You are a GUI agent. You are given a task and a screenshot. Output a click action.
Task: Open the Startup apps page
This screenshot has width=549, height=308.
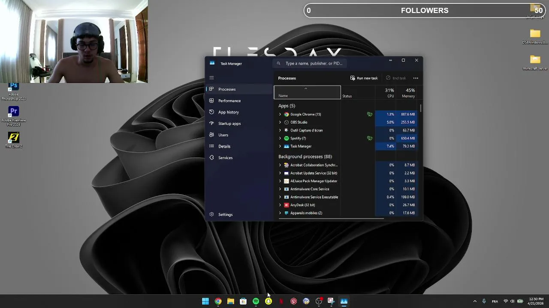point(240,124)
